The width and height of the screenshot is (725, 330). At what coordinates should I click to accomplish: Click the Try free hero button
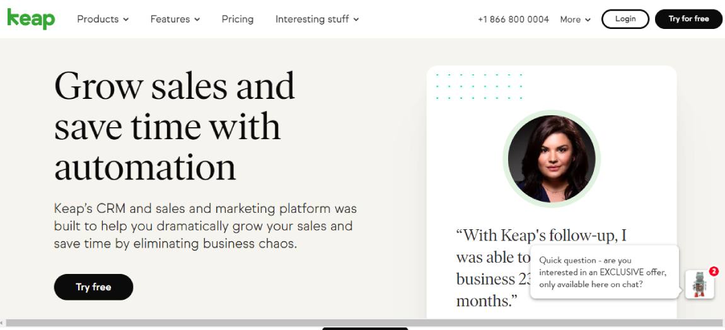click(x=93, y=287)
